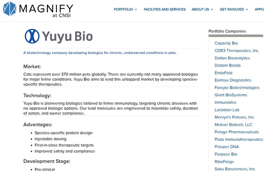264x173 pixels.
Task: Open the Capacity Bio link
Action: pyautogui.click(x=226, y=43)
